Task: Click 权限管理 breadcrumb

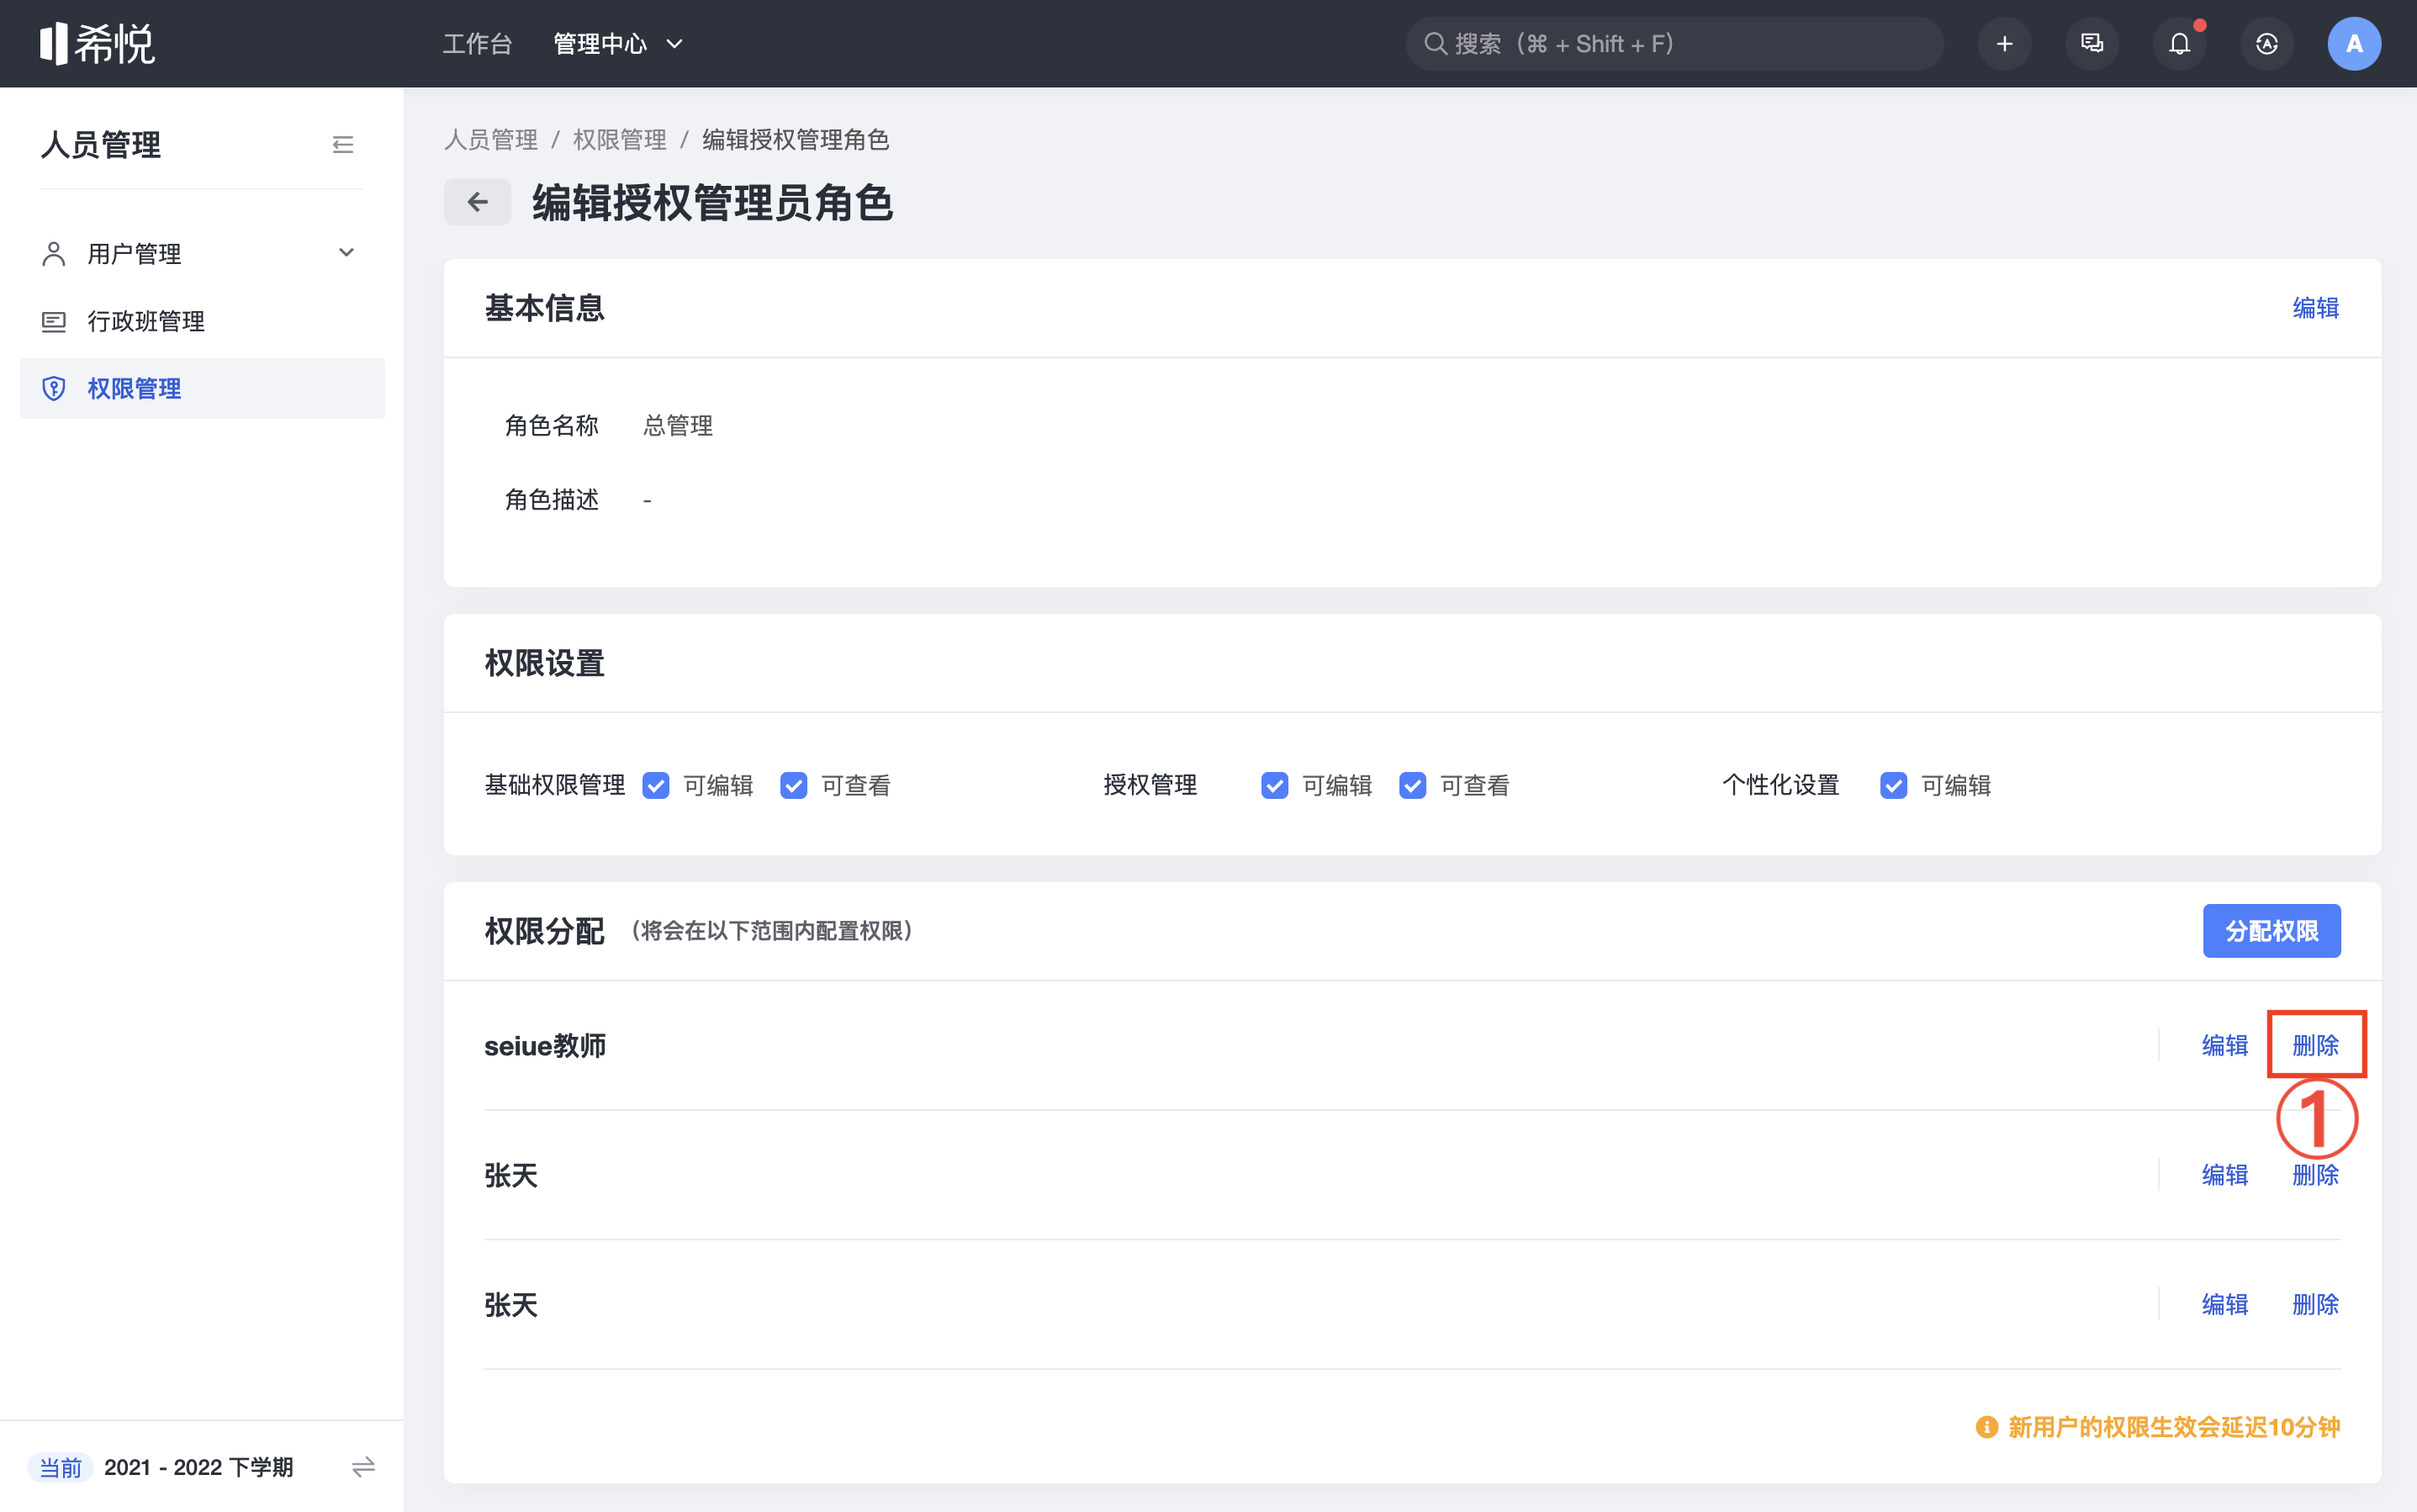Action: [620, 140]
